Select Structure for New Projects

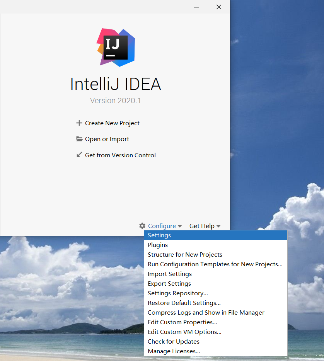[215, 255]
